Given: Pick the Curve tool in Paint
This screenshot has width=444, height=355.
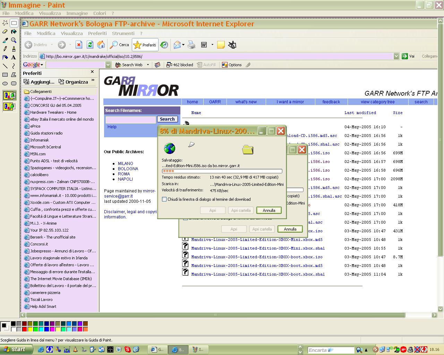Looking at the screenshot, I should tap(14, 66).
